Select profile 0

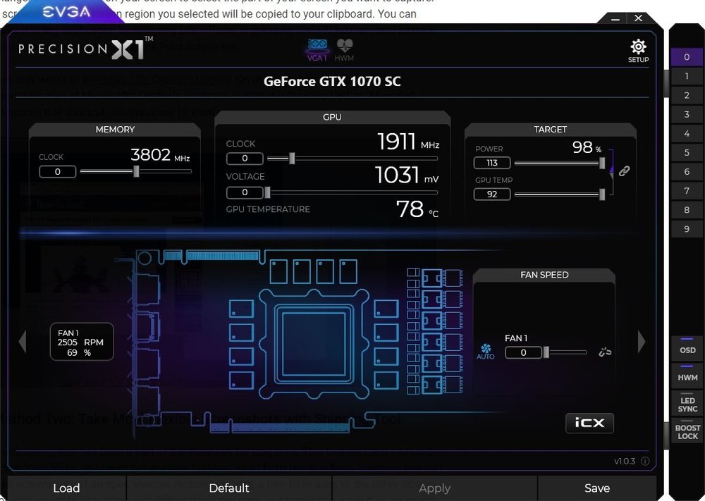coord(687,57)
